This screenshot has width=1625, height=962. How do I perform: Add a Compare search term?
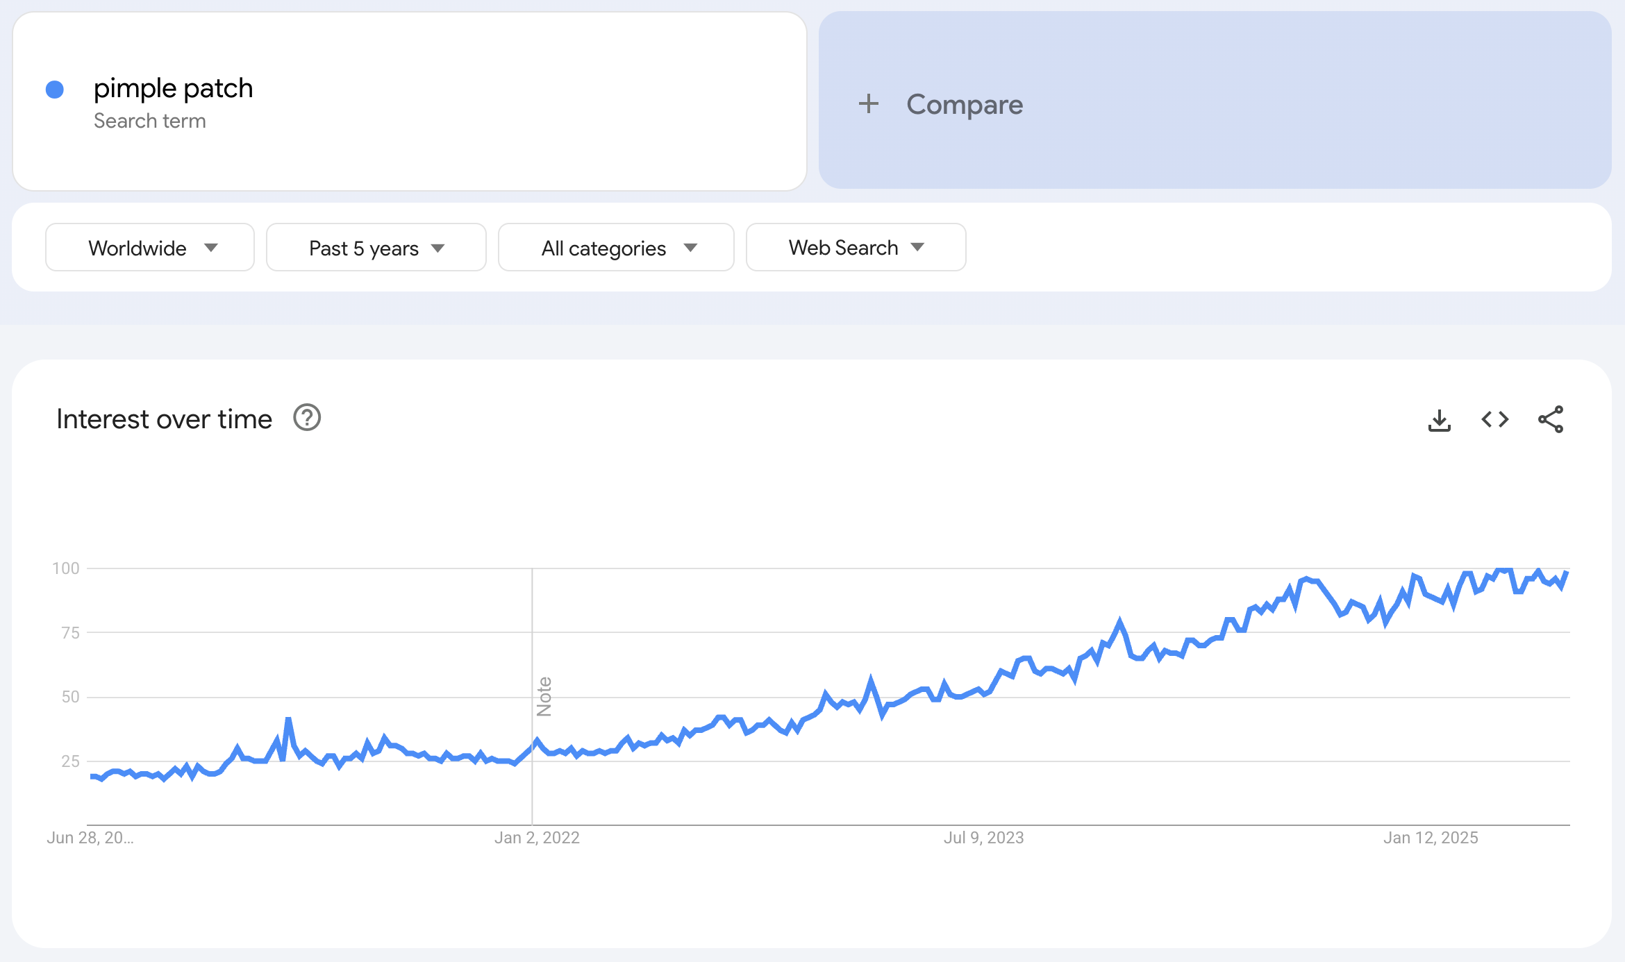(965, 104)
